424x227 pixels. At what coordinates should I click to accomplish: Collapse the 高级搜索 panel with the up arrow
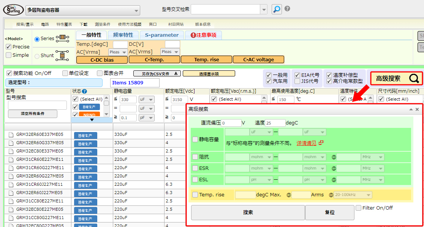click(411, 109)
